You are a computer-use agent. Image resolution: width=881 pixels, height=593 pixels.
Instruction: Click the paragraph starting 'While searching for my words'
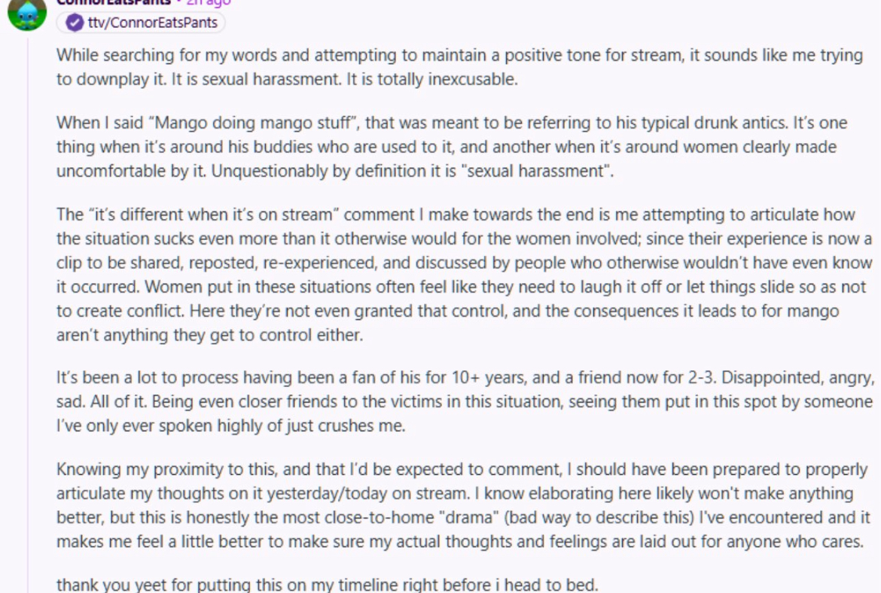pyautogui.click(x=459, y=67)
